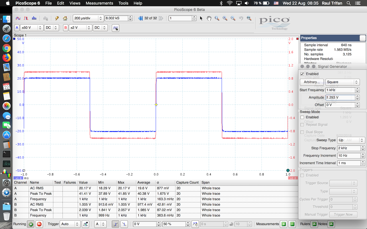Open Spotlight search in menu bar
The height and width of the screenshot is (229, 367).
[x=349, y=3]
